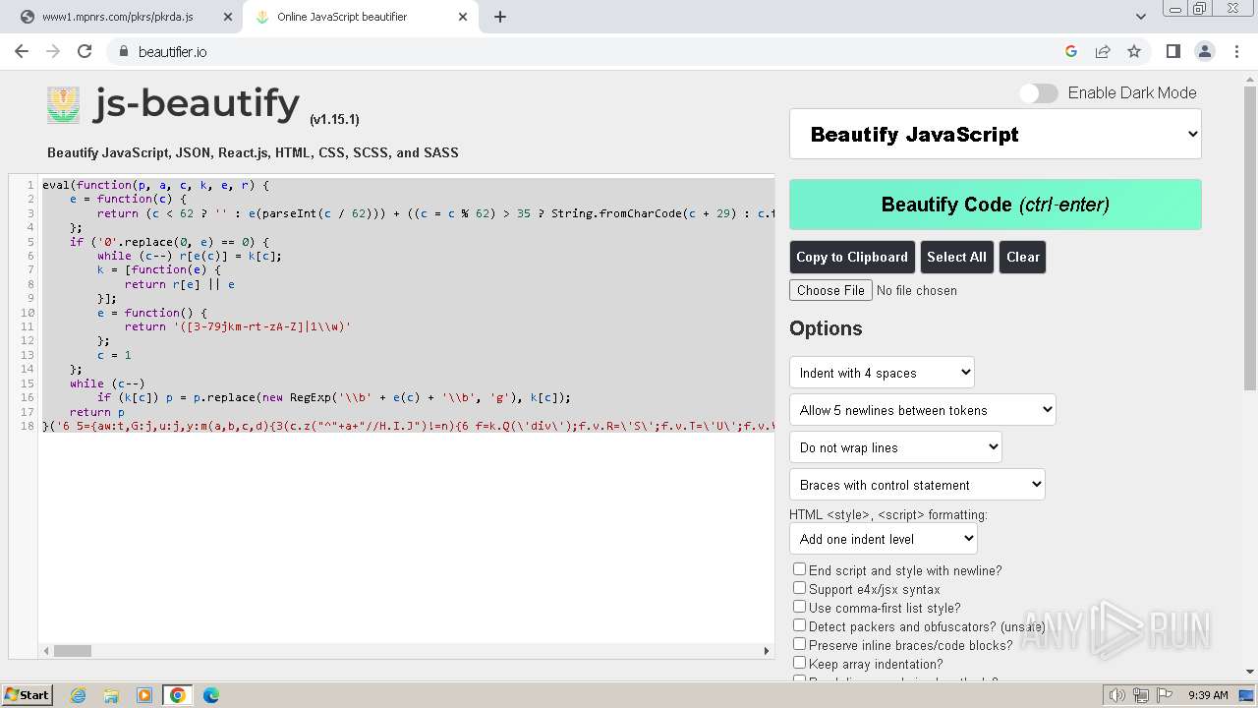Open the Windows Start menu
This screenshot has width=1258, height=708.
point(27,695)
